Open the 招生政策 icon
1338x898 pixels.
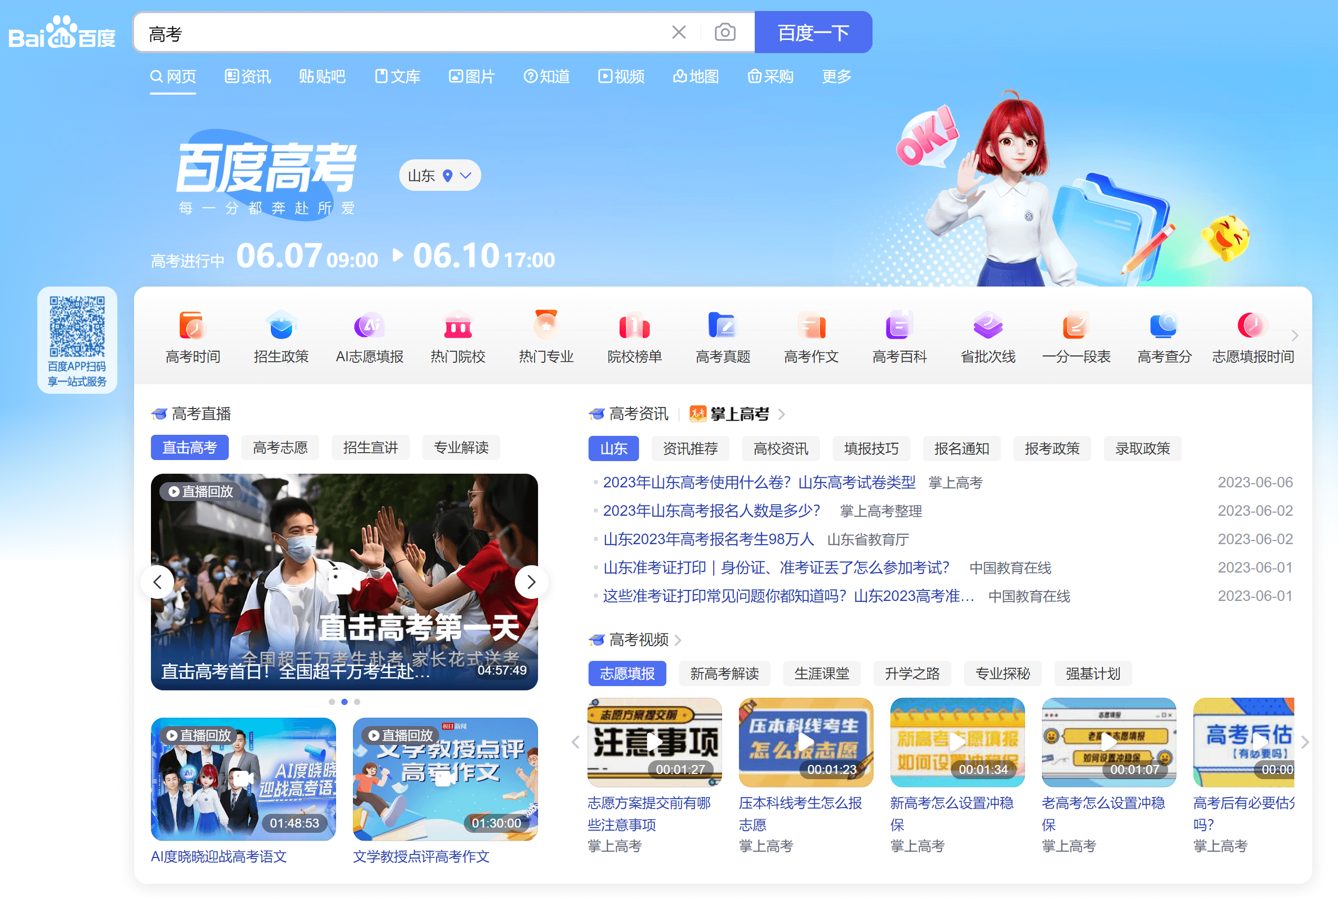point(281,338)
